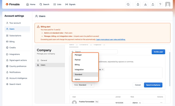This screenshot has width=175, height=106.
Task: Remove the email chip with X
Action: [x=103, y=70]
